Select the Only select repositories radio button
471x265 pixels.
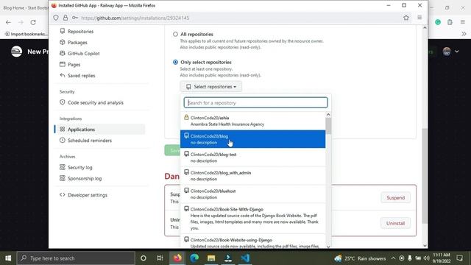coord(175,62)
